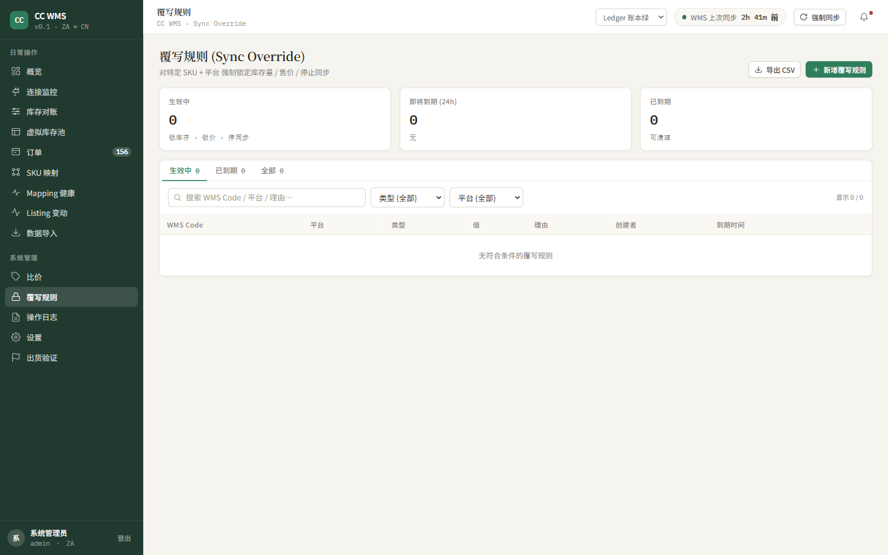Viewport: 888px width, 555px height.
Task: Click the 创建者 column header
Action: point(625,225)
